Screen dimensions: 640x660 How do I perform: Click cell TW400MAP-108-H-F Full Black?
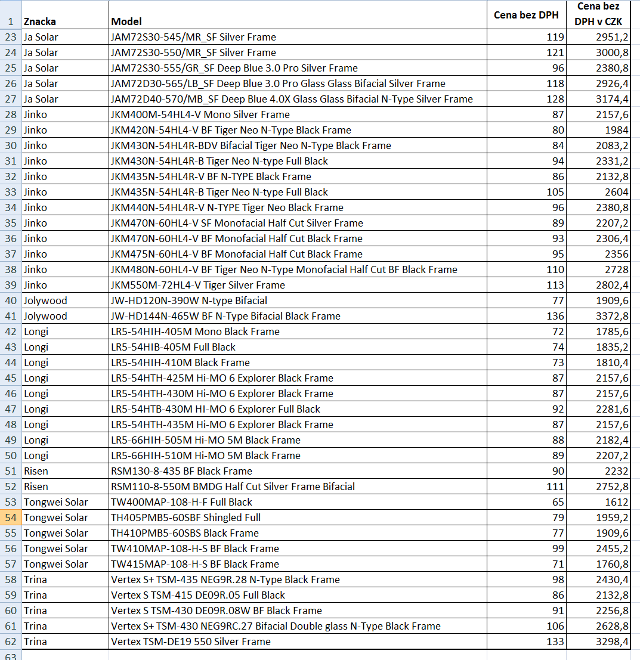(x=298, y=502)
